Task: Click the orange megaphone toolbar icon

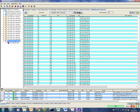Action: pyautogui.click(x=26, y=6)
